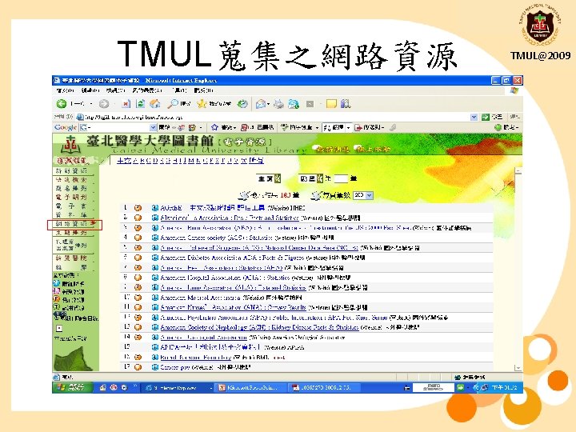The width and height of the screenshot is (576, 432).
Task: Go back with the browser Back arrow
Action: pyautogui.click(x=62, y=104)
